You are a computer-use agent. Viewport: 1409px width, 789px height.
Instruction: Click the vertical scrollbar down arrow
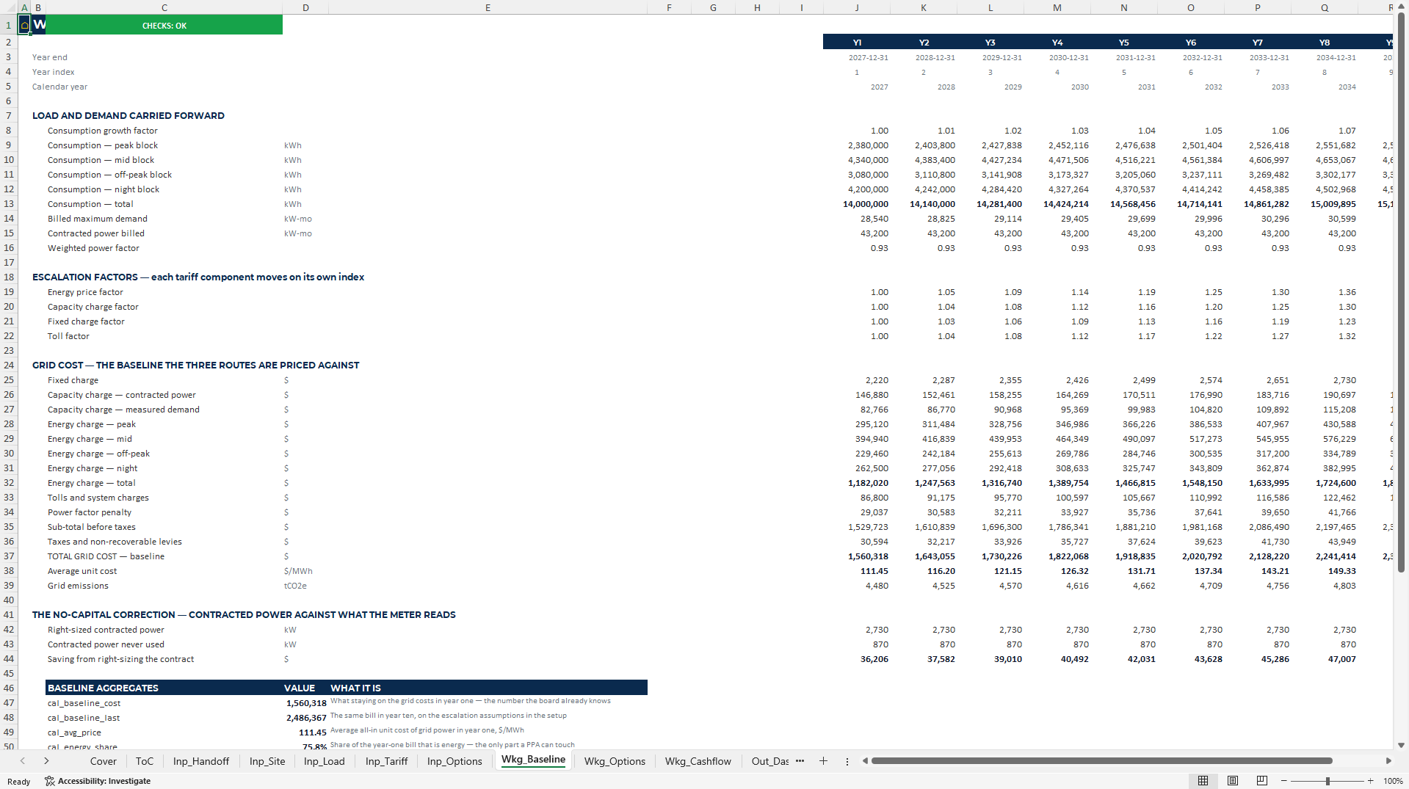coord(1402,745)
